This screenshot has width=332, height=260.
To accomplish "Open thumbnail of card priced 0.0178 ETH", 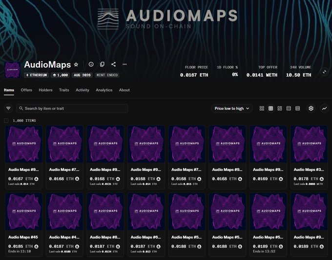I will click(x=309, y=144).
